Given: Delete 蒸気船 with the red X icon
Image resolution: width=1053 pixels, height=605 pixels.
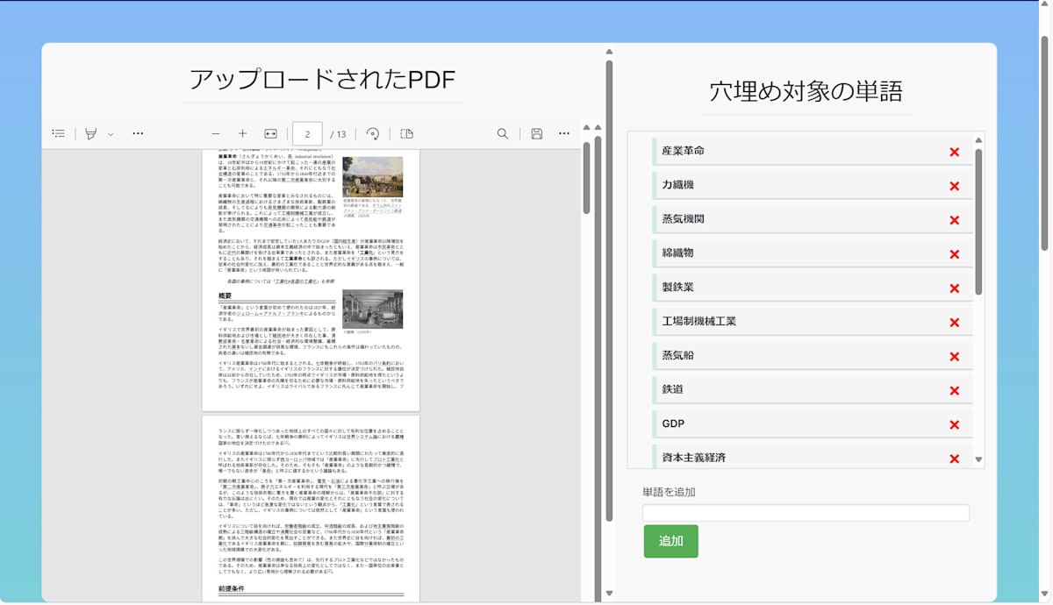Looking at the screenshot, I should [x=955, y=357].
